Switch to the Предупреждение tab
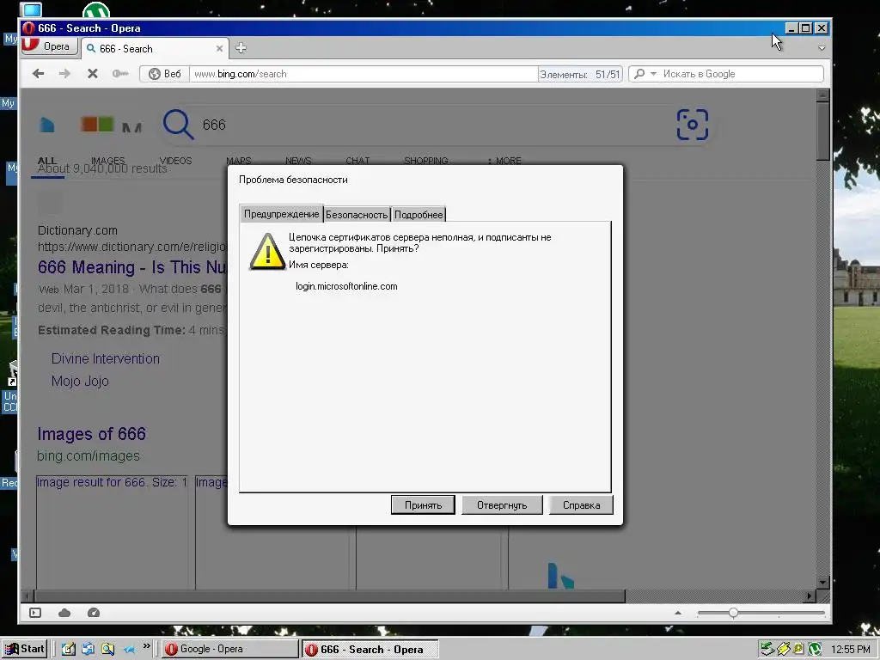The width and height of the screenshot is (880, 660). [x=281, y=214]
